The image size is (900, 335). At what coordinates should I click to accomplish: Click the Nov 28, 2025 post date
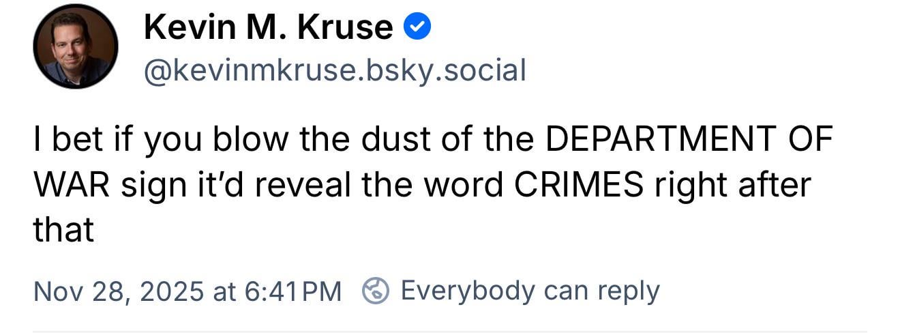click(118, 291)
